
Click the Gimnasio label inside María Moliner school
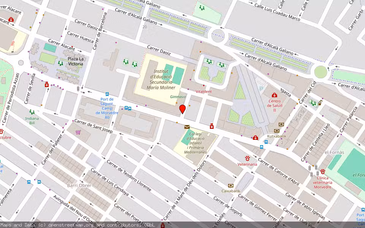click(178, 97)
